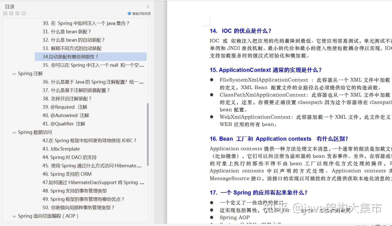Screen dimensions: 392x226
Task: Click the expand-down arrow icon under 目录
Action: coord(5,13)
